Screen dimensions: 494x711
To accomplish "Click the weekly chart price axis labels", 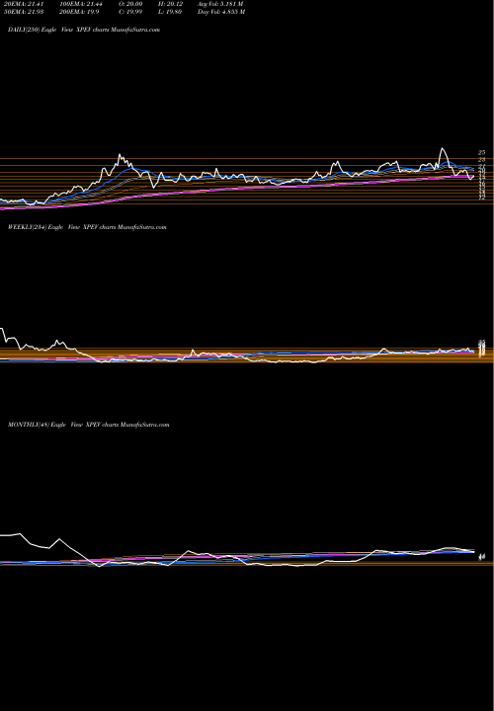I will [483, 349].
